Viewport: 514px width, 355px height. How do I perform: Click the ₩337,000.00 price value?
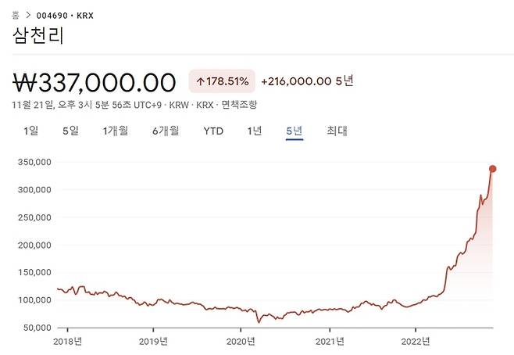pyautogui.click(x=95, y=81)
